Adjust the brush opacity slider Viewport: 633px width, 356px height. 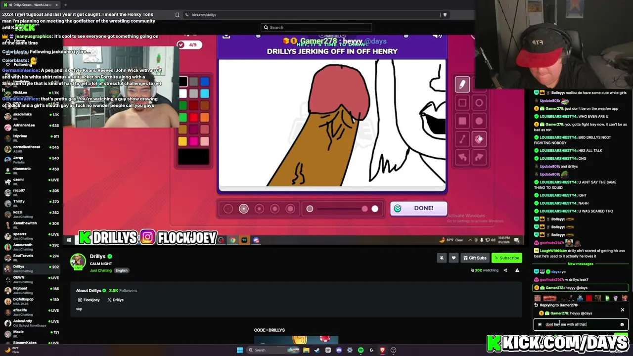coord(342,209)
